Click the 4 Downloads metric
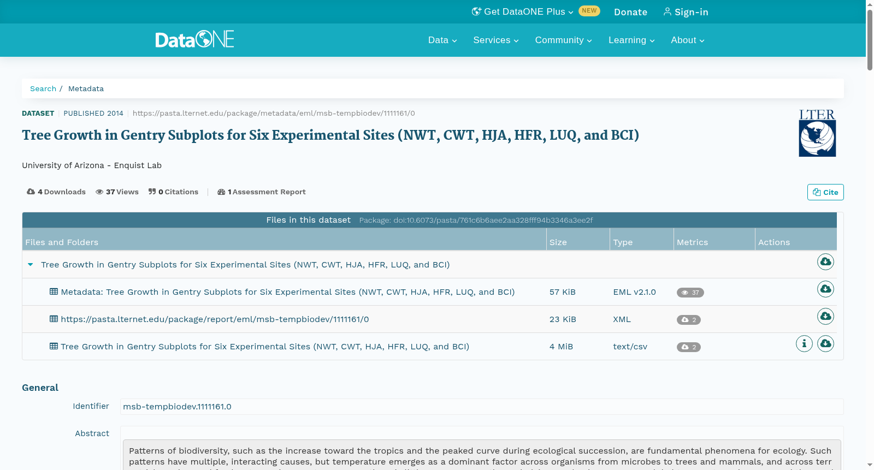The image size is (874, 470). pos(56,192)
